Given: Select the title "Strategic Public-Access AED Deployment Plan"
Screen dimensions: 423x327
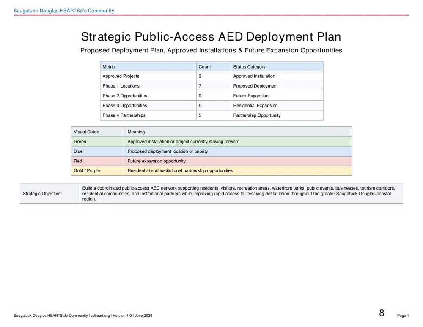Looking at the screenshot, I should point(211,37).
